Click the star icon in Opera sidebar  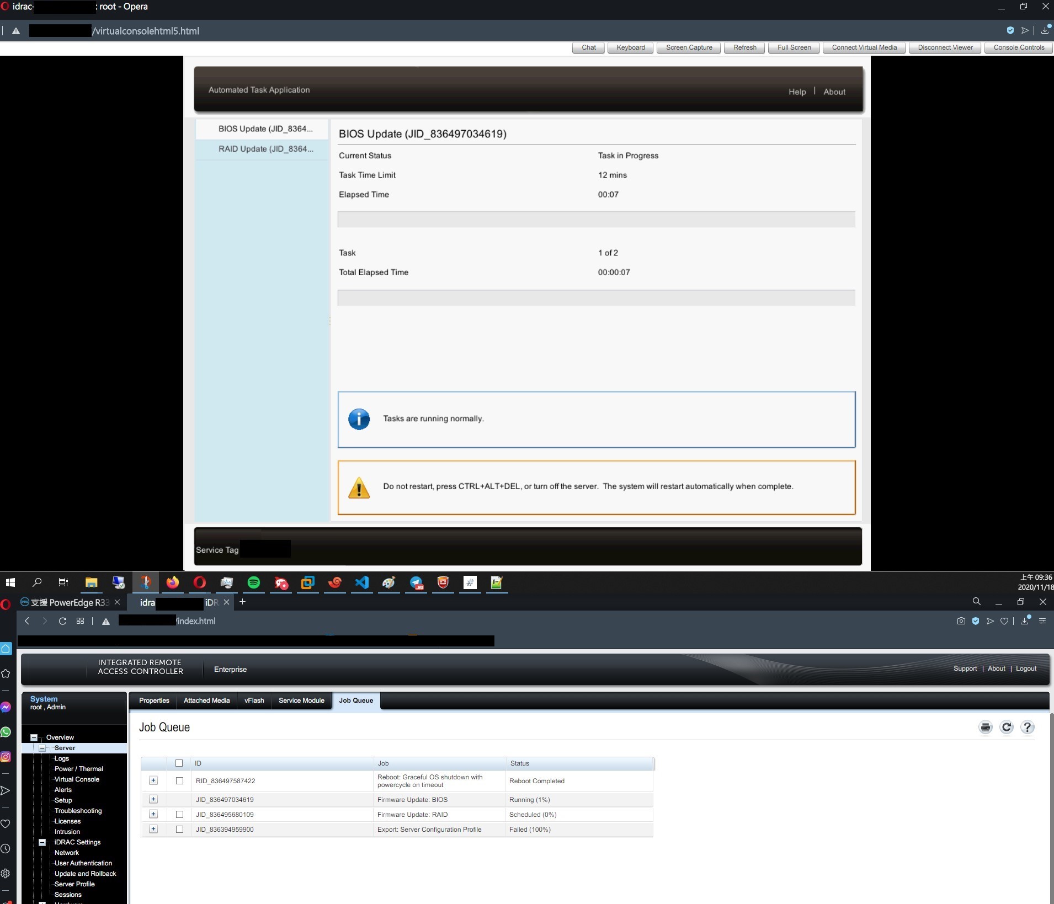coord(6,673)
